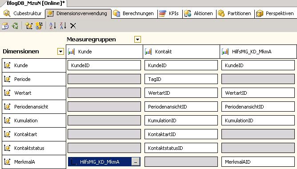Click the HilfsMG_KD_MkmA chart icon

tap(225, 52)
